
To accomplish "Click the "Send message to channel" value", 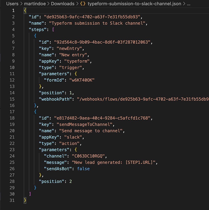I will (91, 131).
